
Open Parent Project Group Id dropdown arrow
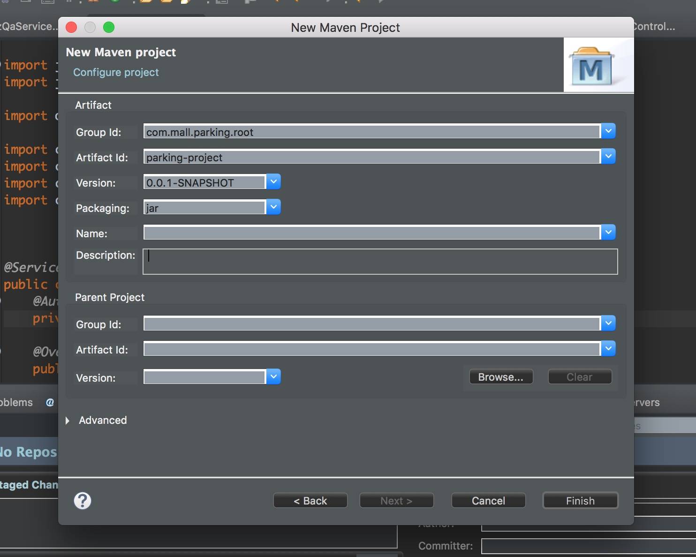click(x=608, y=324)
